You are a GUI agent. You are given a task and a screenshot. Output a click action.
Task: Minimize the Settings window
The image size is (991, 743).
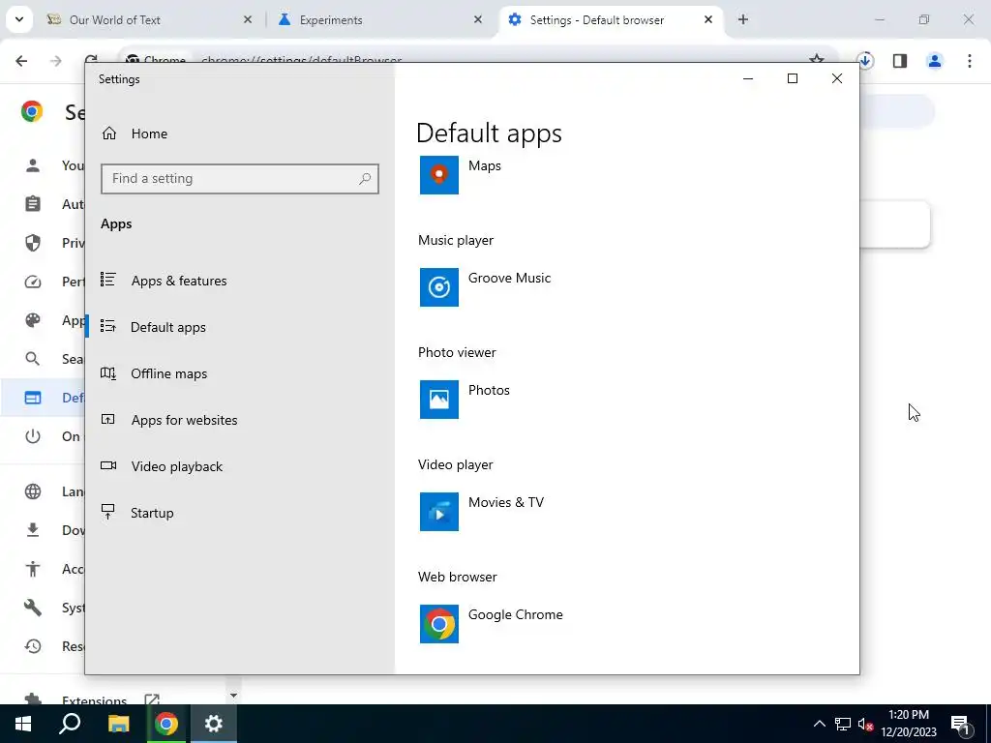[x=748, y=78]
